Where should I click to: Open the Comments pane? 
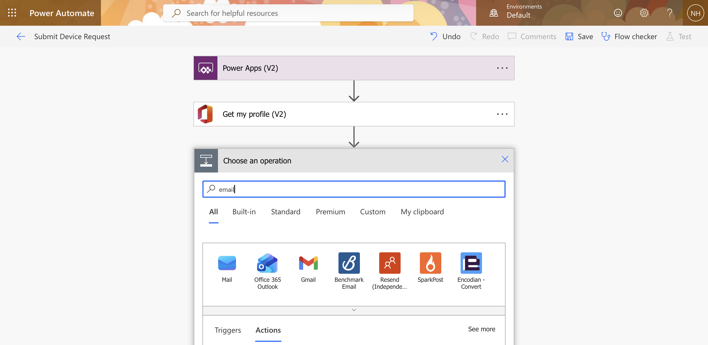click(x=532, y=36)
